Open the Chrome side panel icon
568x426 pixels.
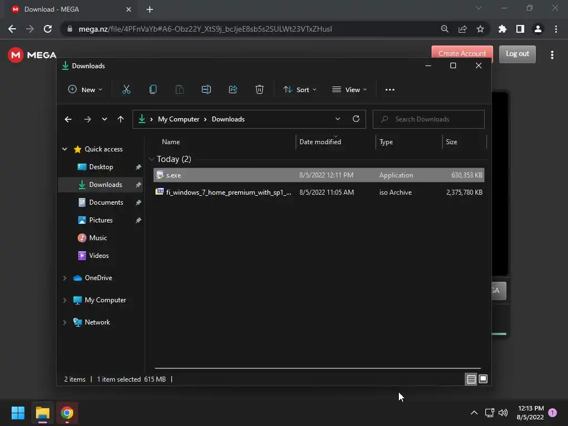(x=520, y=29)
